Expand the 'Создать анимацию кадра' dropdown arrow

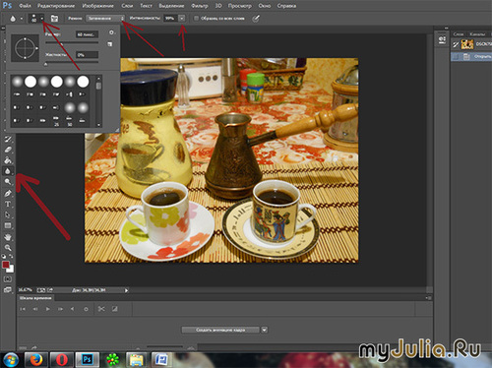pyautogui.click(x=265, y=330)
